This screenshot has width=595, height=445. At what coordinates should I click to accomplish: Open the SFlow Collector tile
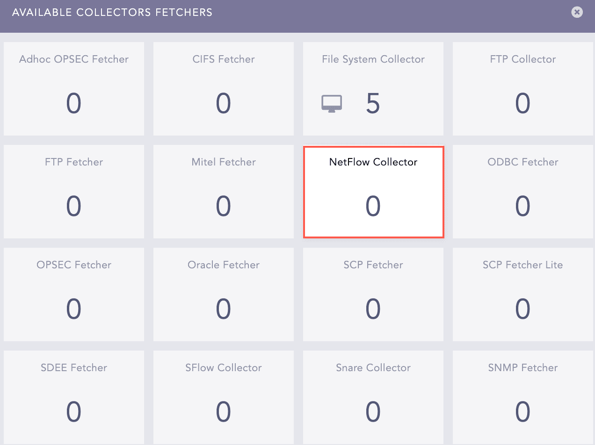[x=223, y=397]
